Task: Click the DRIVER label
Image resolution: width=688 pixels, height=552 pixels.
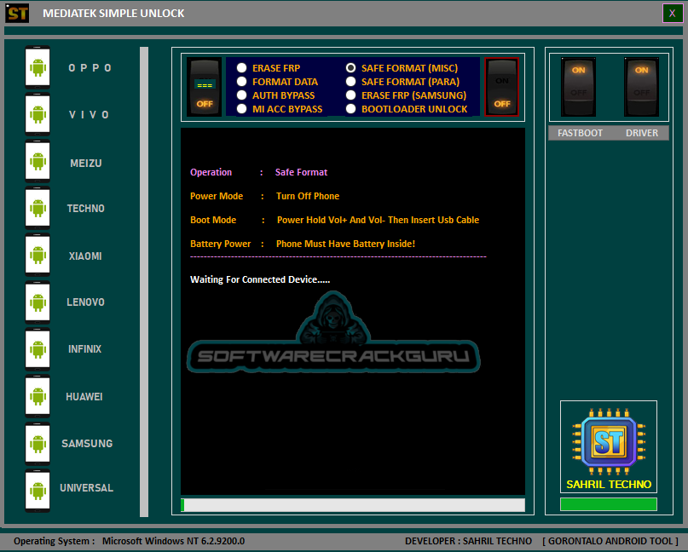Action: [642, 133]
